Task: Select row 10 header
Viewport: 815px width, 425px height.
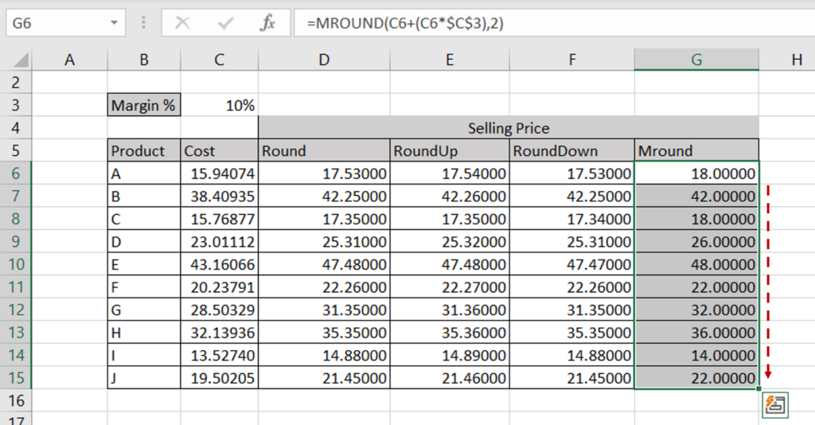Action: 16,264
